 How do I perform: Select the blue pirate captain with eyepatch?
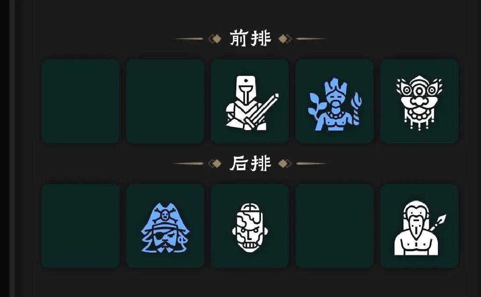(165, 226)
